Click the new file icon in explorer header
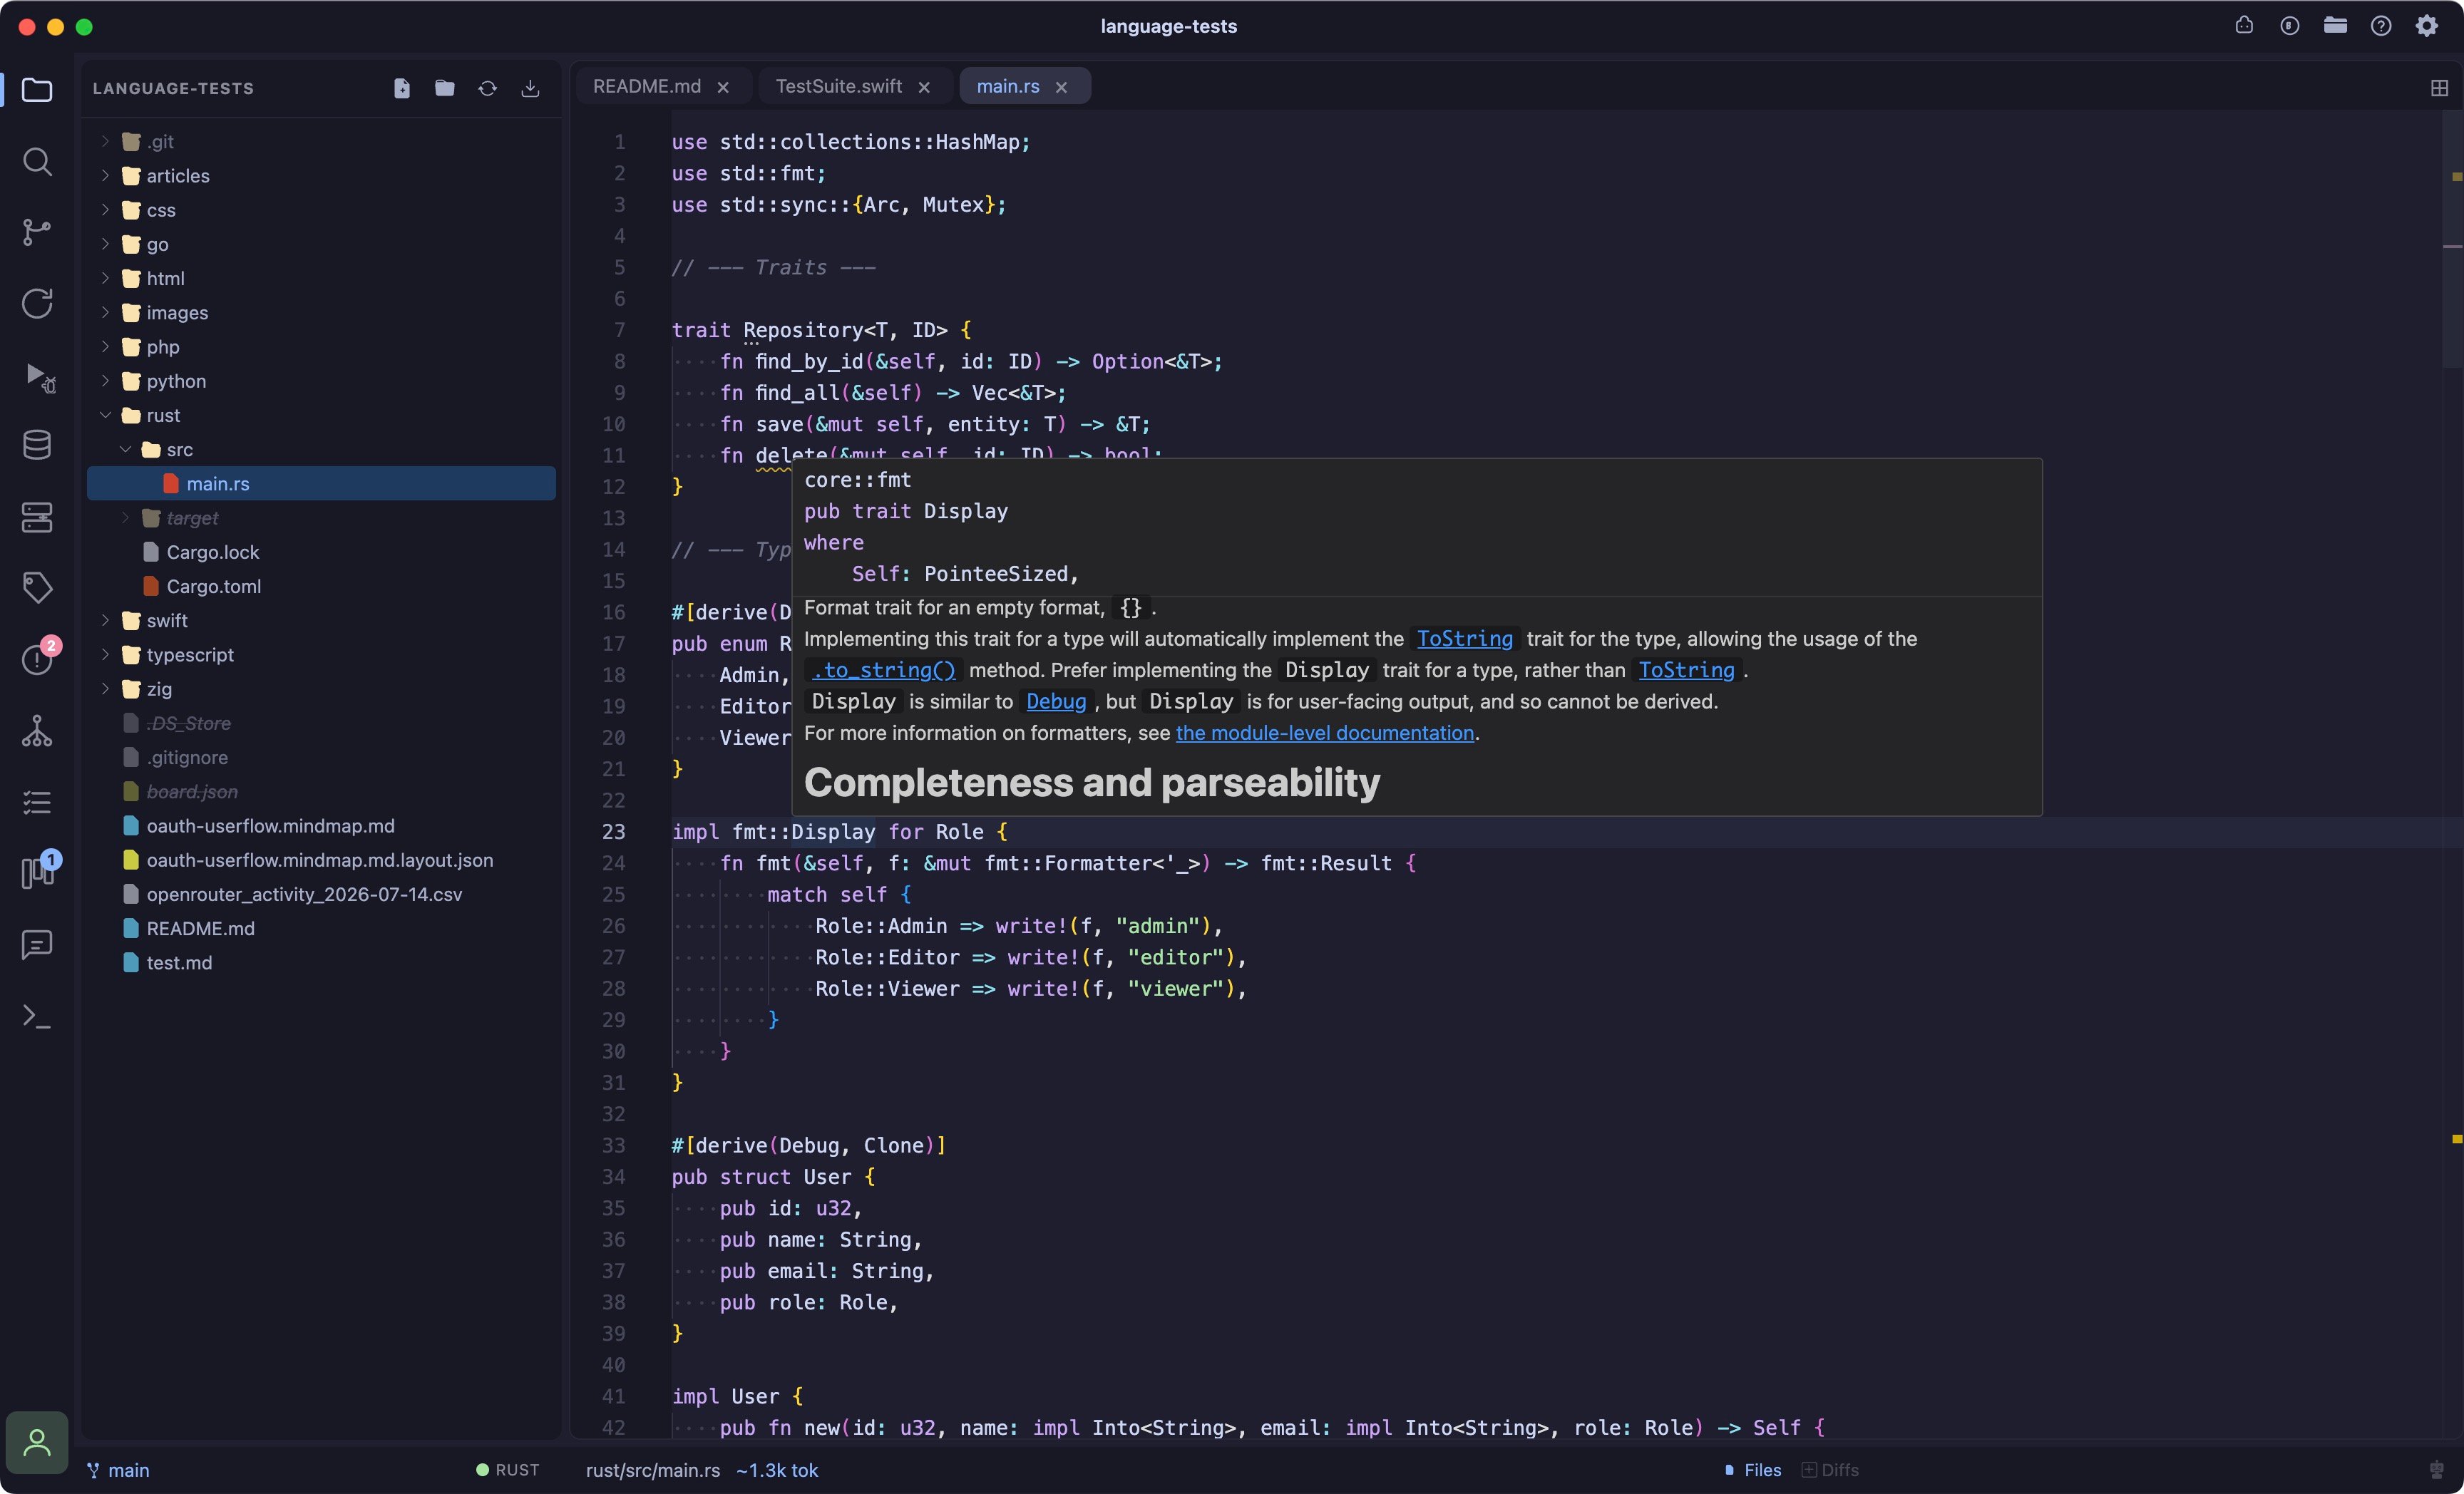Viewport: 2464px width, 1494px height. tap(402, 88)
